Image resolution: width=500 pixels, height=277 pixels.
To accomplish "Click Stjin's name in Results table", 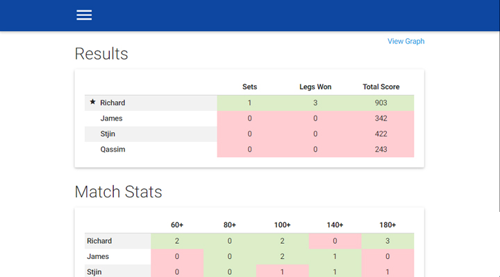I will pos(108,134).
